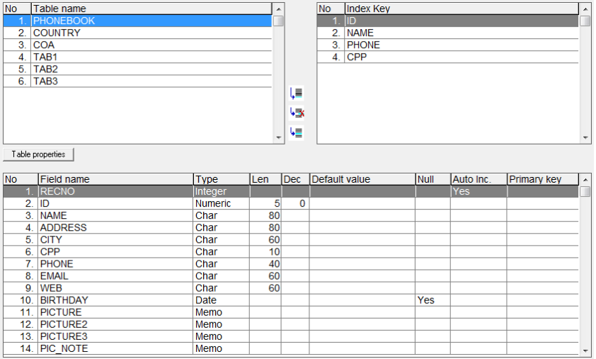Screen dimensions: 596x359
Task: Click the Len value 10 for CPP
Action: [265, 252]
